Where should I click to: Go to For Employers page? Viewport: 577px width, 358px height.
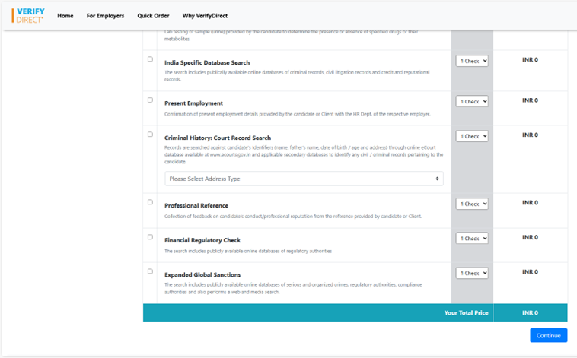point(105,16)
